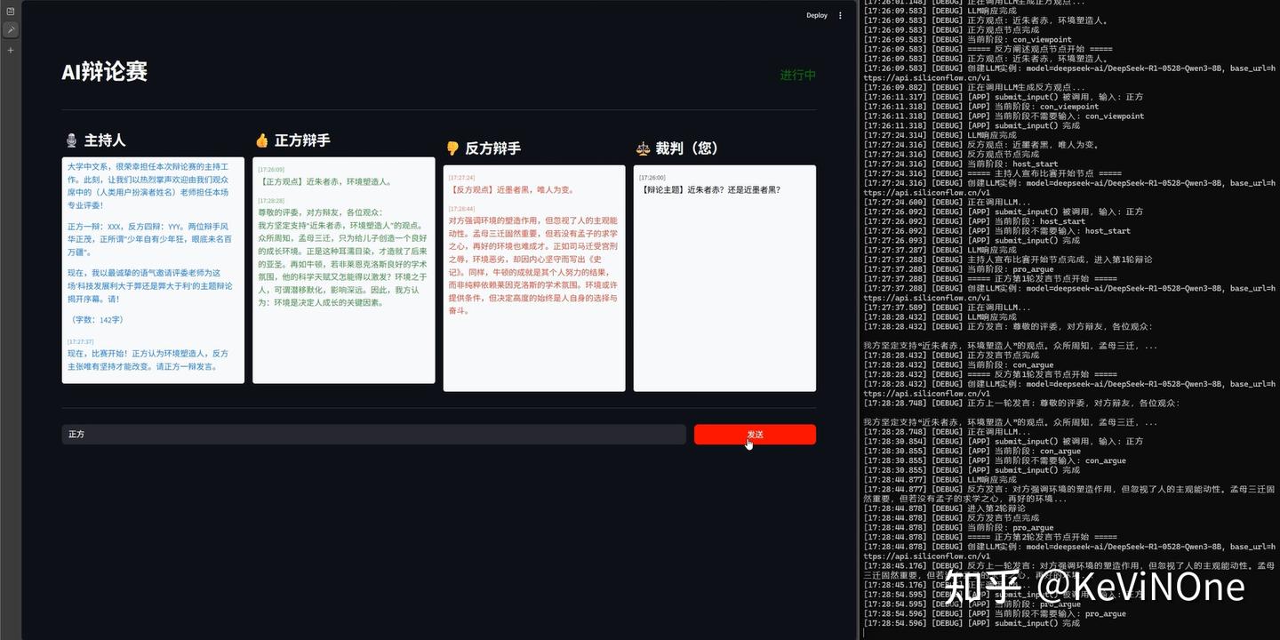This screenshot has width=1280, height=640.
Task: Click the AI辩论赛 heading
Action: point(104,72)
